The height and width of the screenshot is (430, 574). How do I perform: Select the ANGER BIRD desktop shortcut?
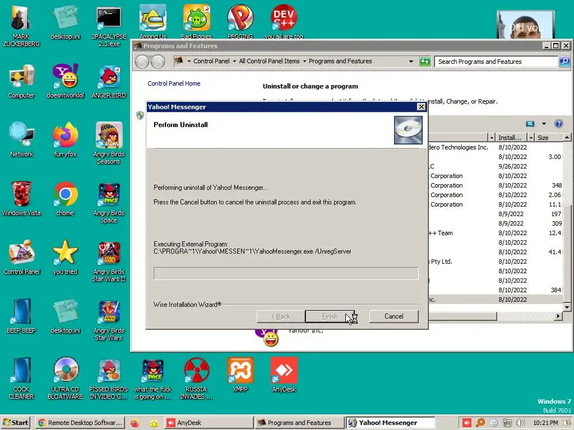(109, 81)
